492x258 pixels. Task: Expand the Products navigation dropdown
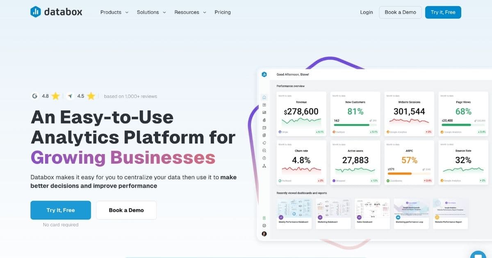[114, 12]
